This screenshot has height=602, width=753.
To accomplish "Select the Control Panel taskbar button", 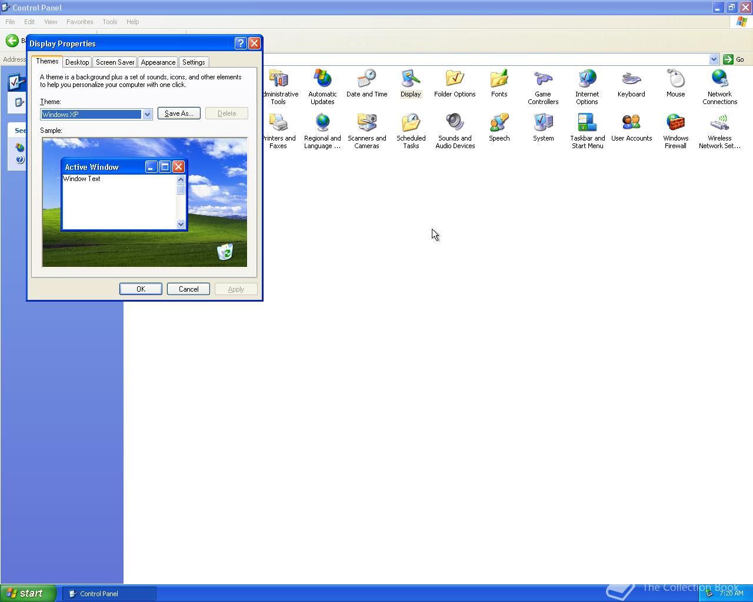I will [109, 594].
